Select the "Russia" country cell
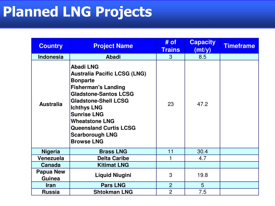Viewport: 275px width, 206px height. [x=51, y=192]
